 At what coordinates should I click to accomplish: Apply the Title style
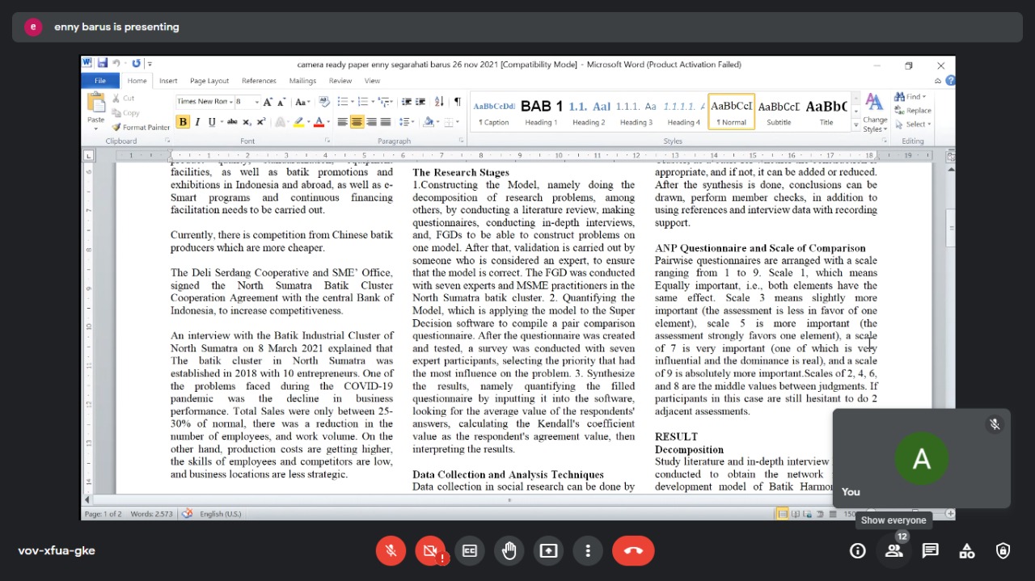[x=826, y=112]
